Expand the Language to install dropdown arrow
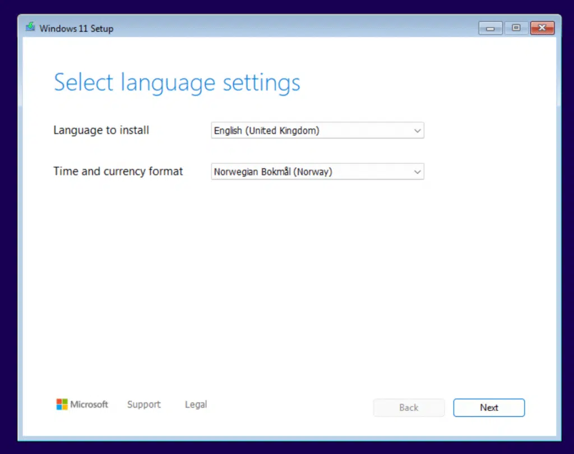 point(417,131)
